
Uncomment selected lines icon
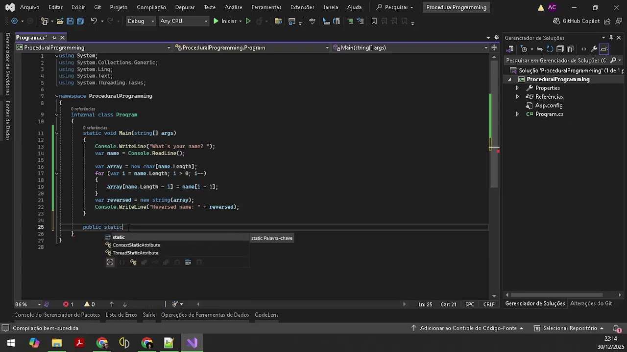[x=360, y=21]
